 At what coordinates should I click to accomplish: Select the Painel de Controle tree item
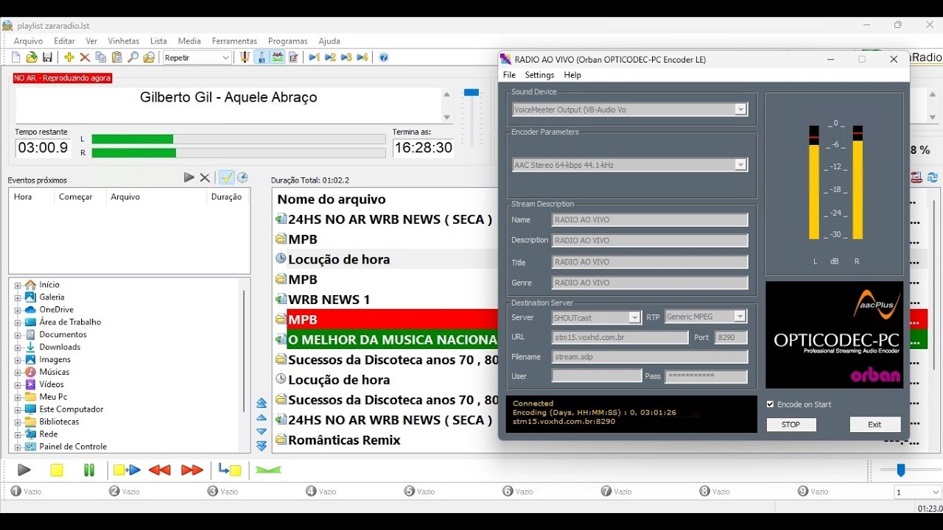(73, 447)
